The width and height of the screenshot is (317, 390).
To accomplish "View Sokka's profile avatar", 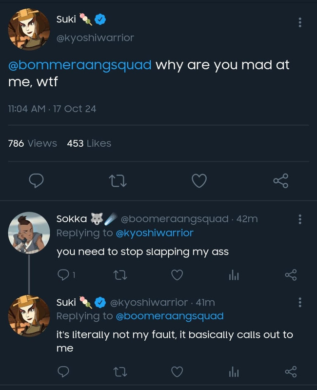I will tap(29, 232).
